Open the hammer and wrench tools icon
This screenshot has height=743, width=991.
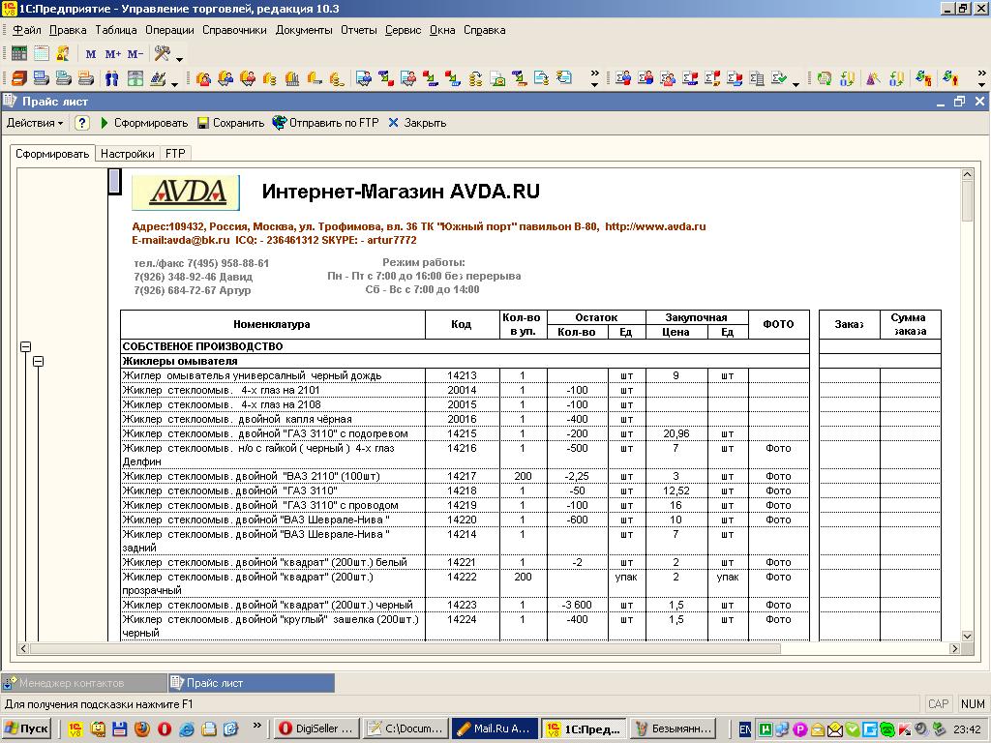pyautogui.click(x=163, y=54)
